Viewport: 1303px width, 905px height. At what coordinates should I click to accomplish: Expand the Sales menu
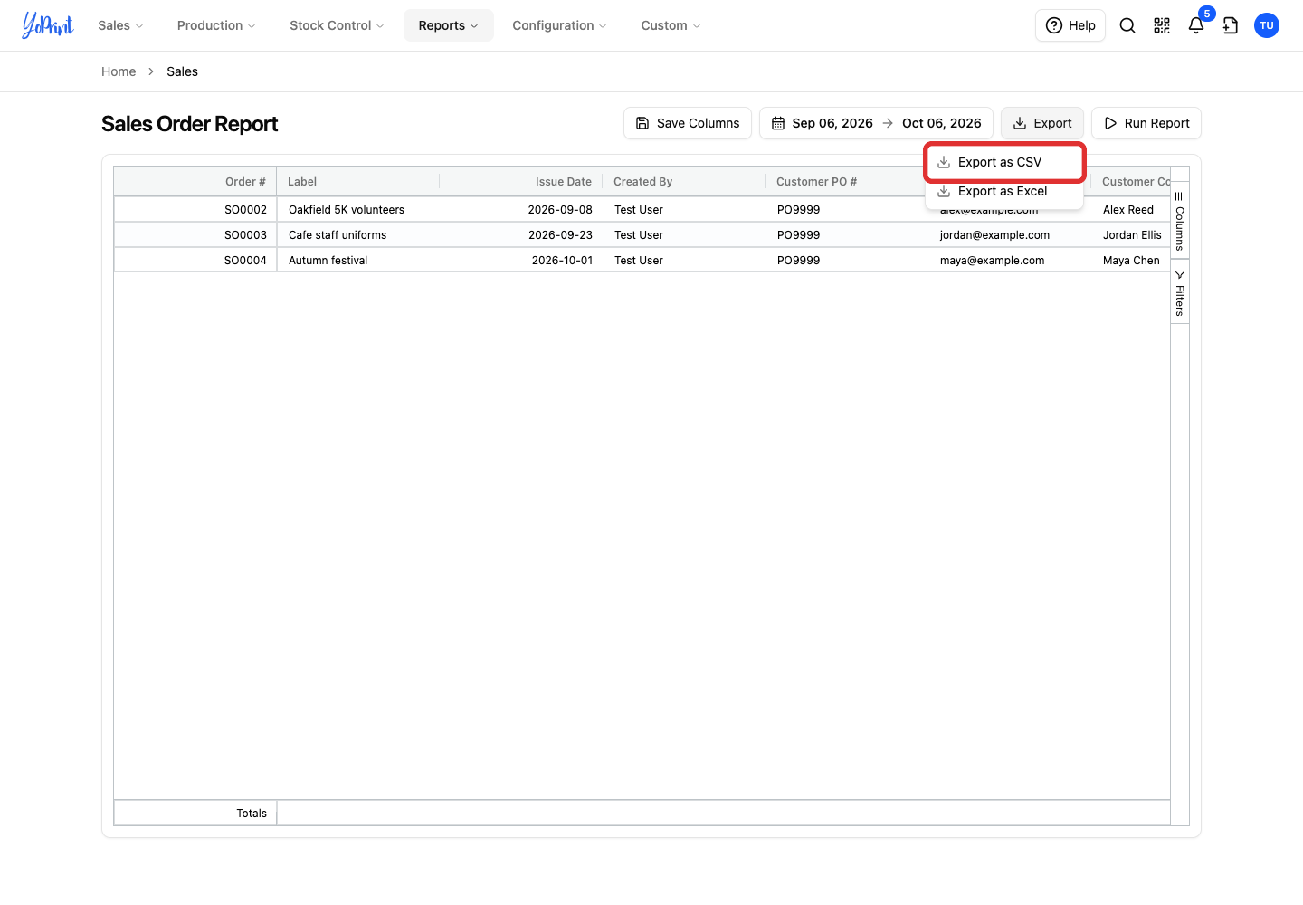tap(120, 25)
